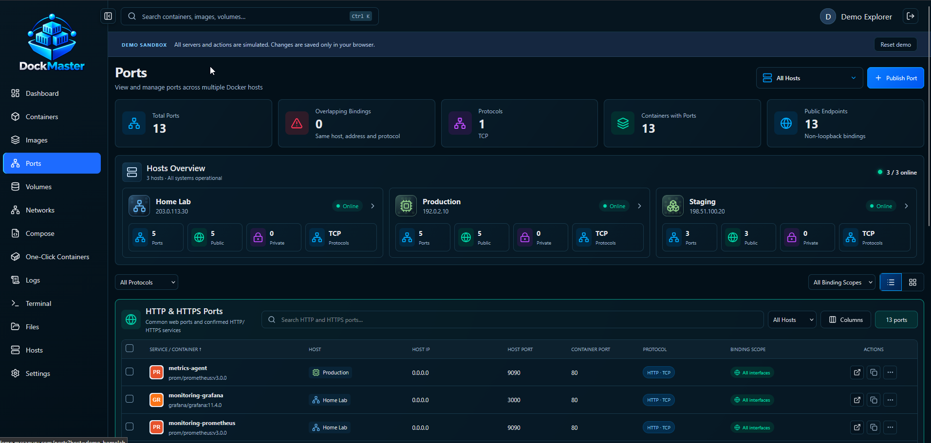Click the Demo Explorer avatar icon
This screenshot has width=931, height=443.
pyautogui.click(x=828, y=17)
